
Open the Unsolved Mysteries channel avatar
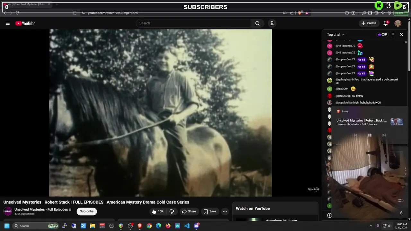click(x=8, y=211)
